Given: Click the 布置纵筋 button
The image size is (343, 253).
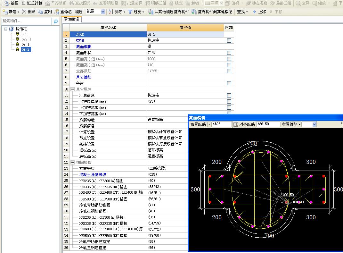Looking at the screenshot, I should coord(198,124).
